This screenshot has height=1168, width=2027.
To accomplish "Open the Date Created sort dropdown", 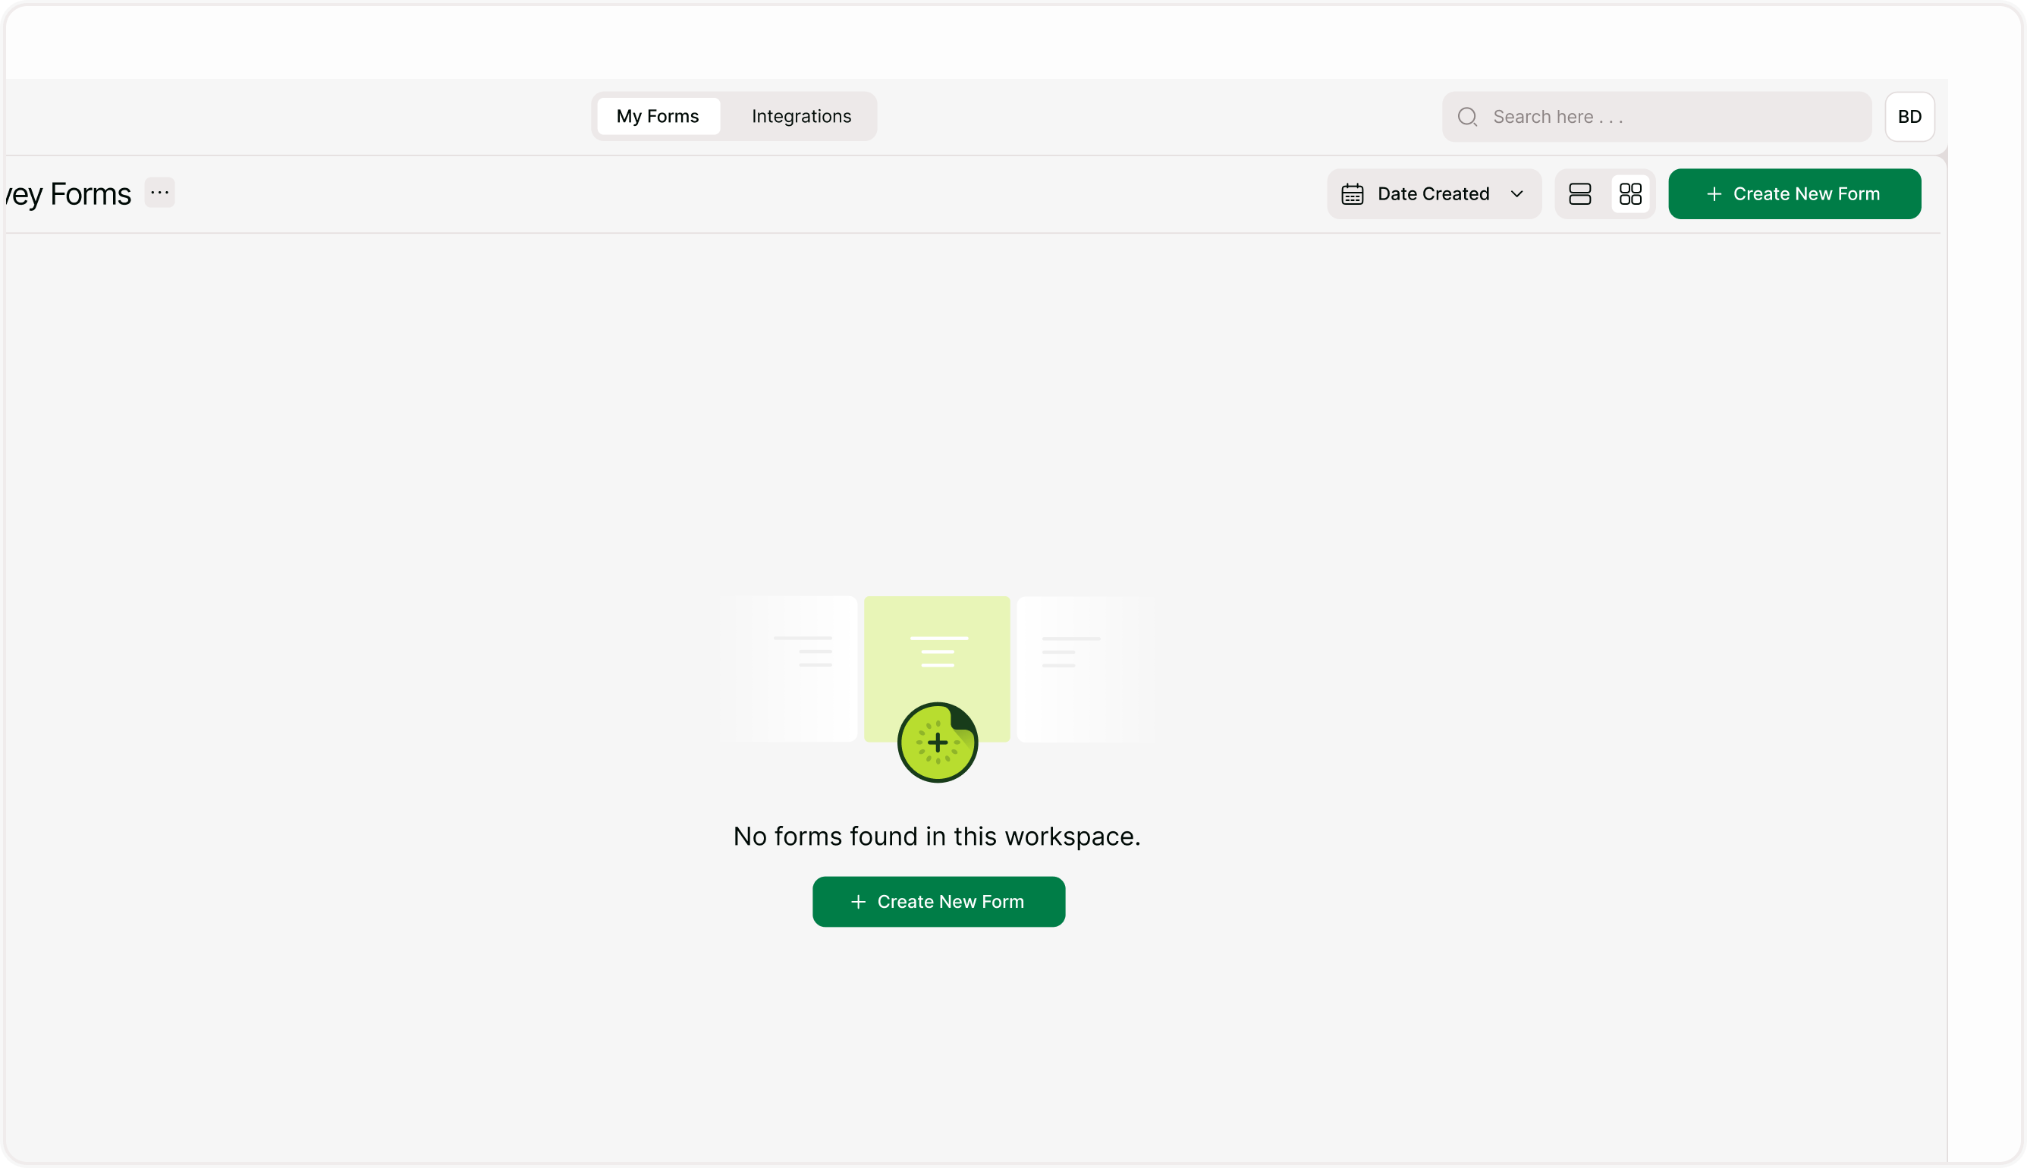I will click(x=1434, y=194).
